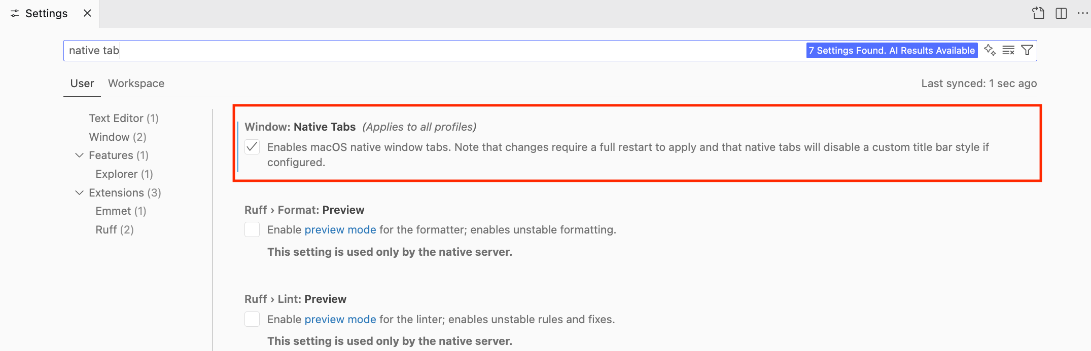
Task: Open preview mode link under Ruff Lint
Action: 340,320
